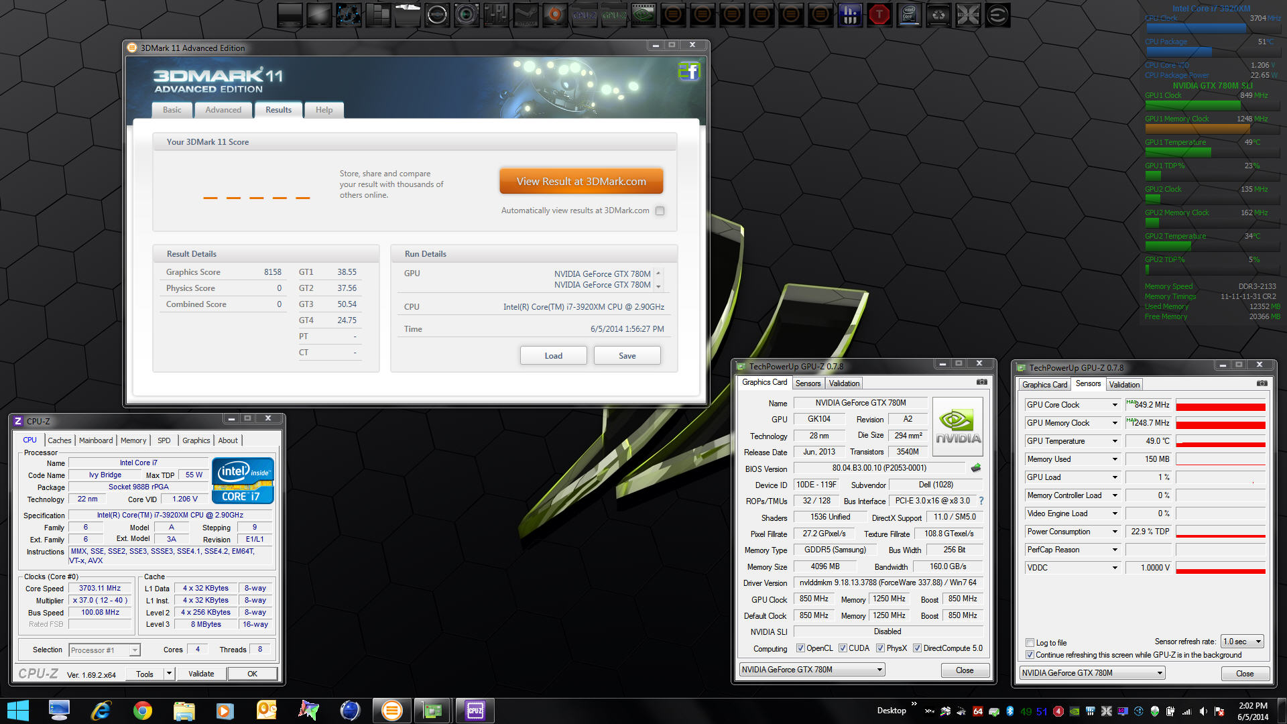Click the Facebook share icon in 3DMark

pyautogui.click(x=688, y=71)
